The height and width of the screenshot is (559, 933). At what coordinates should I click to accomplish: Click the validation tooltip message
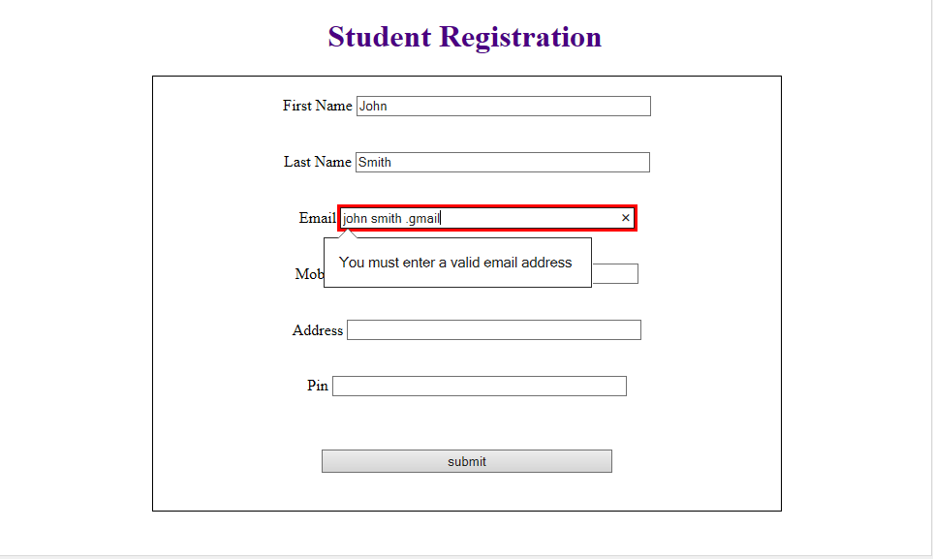click(x=457, y=263)
